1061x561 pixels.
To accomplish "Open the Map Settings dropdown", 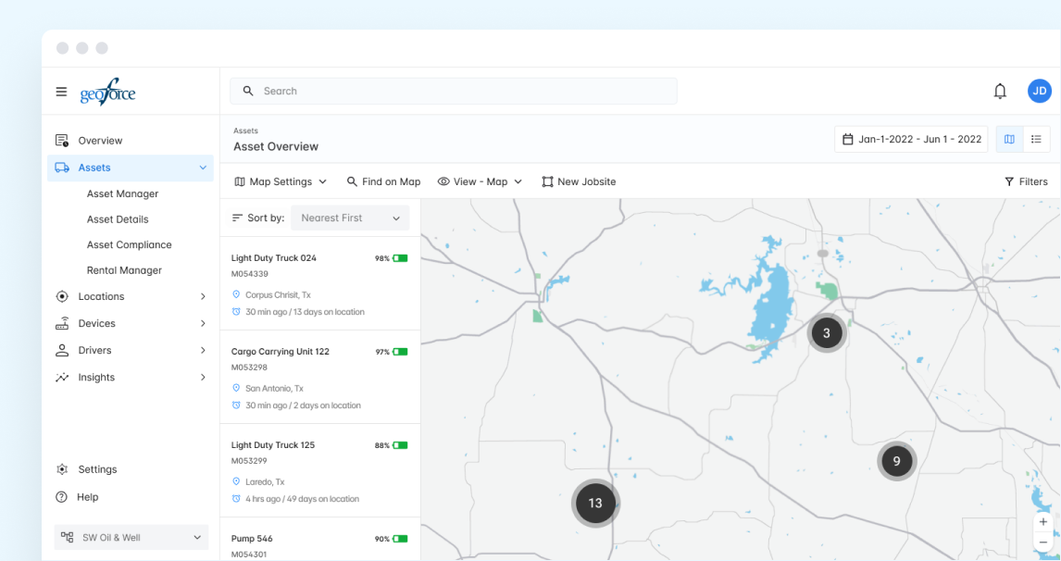I will click(x=281, y=182).
